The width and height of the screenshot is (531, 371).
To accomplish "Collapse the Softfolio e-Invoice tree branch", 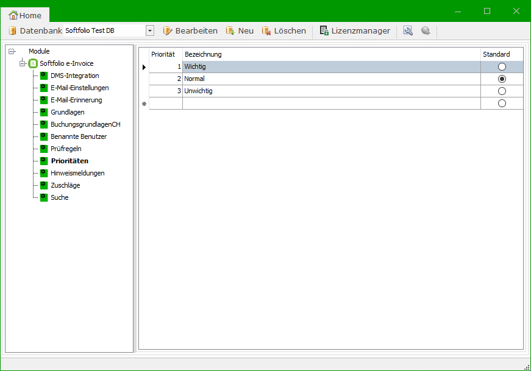I will click(23, 63).
